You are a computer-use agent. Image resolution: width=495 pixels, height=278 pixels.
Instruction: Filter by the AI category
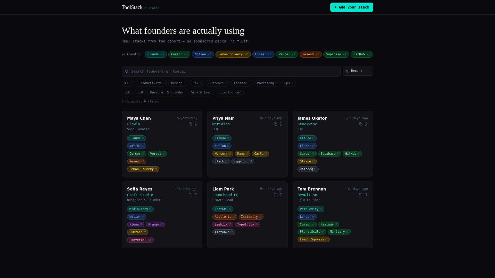click(x=128, y=83)
